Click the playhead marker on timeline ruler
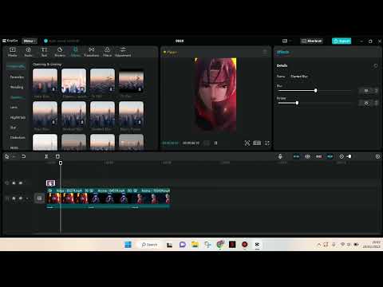The height and width of the screenshot is (287, 383). [x=61, y=163]
